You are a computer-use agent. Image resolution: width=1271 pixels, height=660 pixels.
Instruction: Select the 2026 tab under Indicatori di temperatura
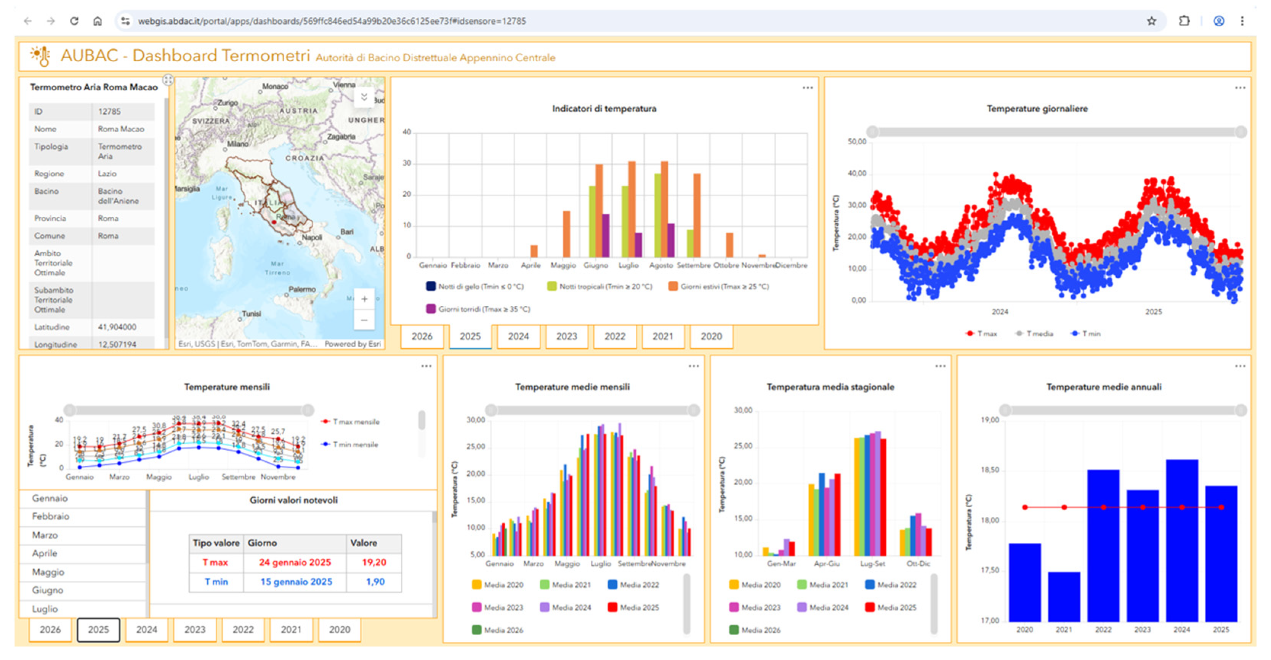(x=422, y=336)
